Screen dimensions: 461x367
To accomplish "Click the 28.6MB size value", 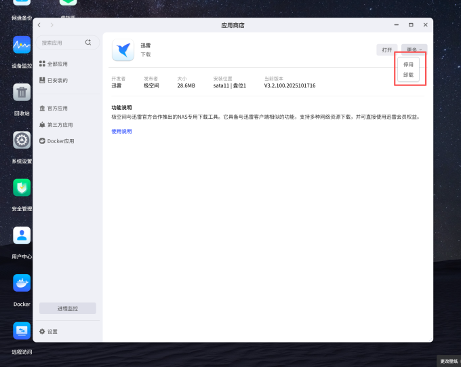I will click(186, 85).
